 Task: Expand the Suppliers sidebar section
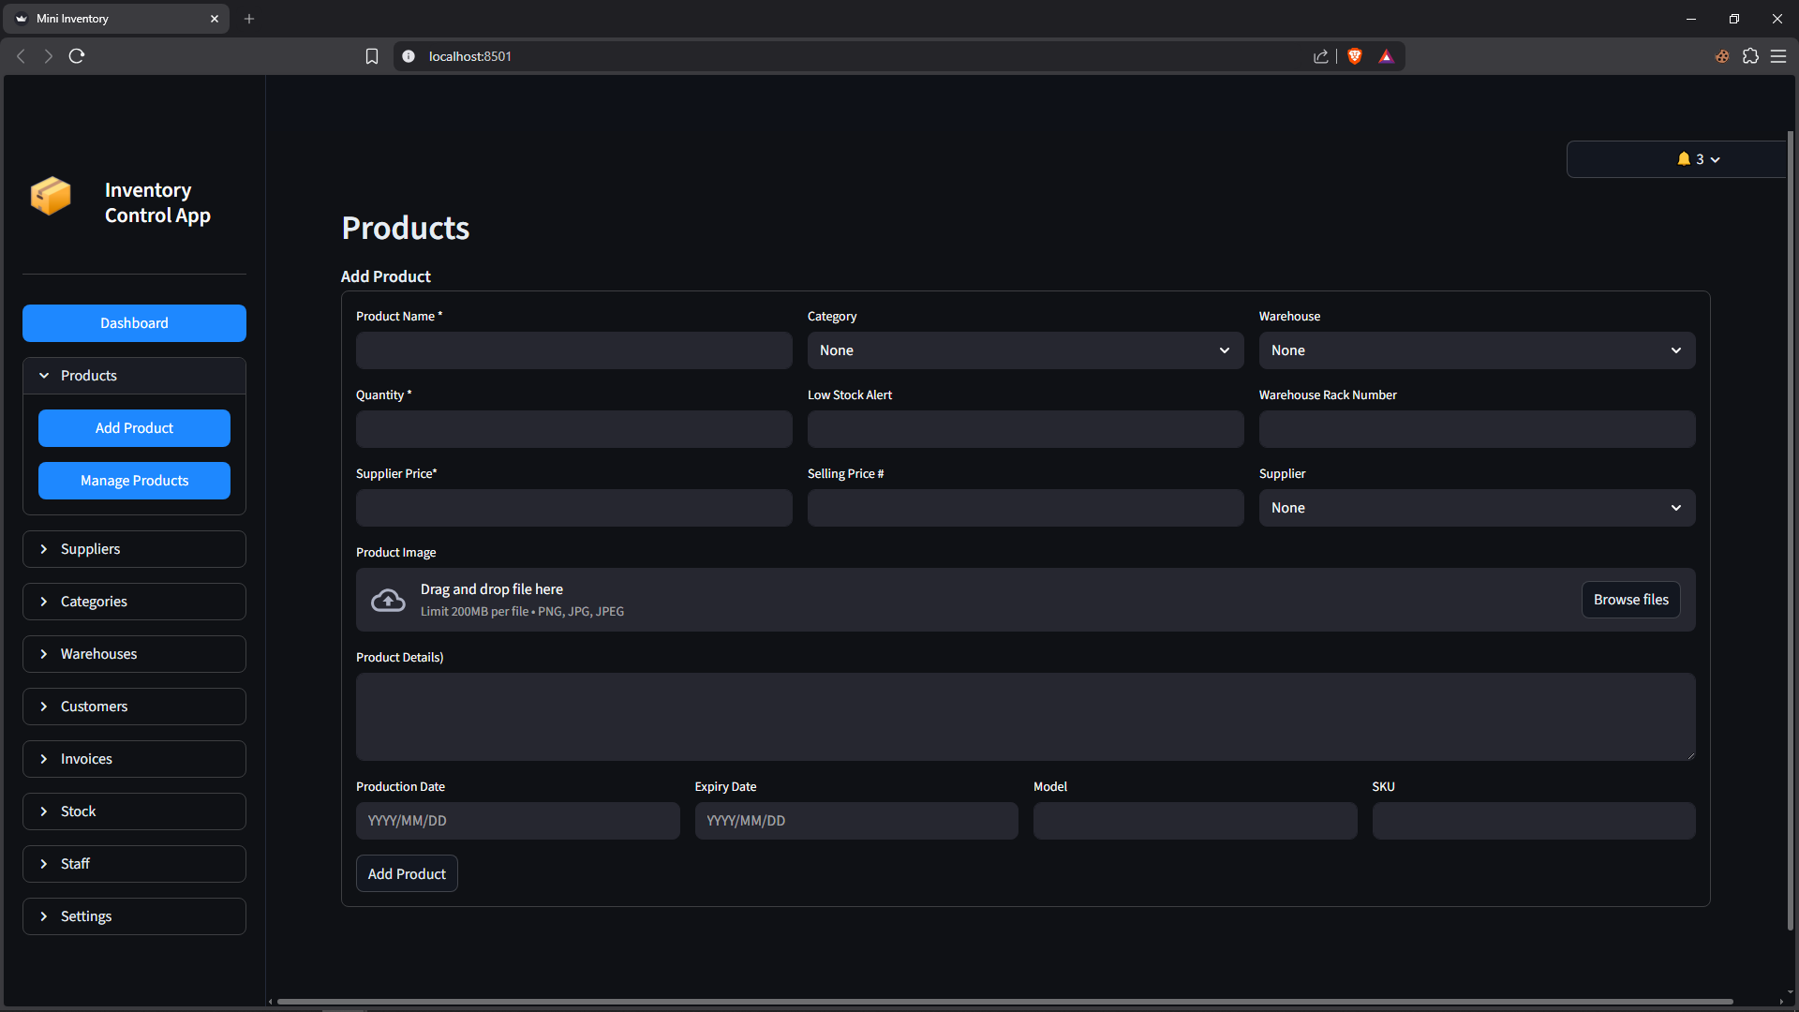tap(134, 549)
